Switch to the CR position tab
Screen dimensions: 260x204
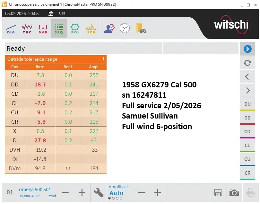pyautogui.click(x=247, y=173)
